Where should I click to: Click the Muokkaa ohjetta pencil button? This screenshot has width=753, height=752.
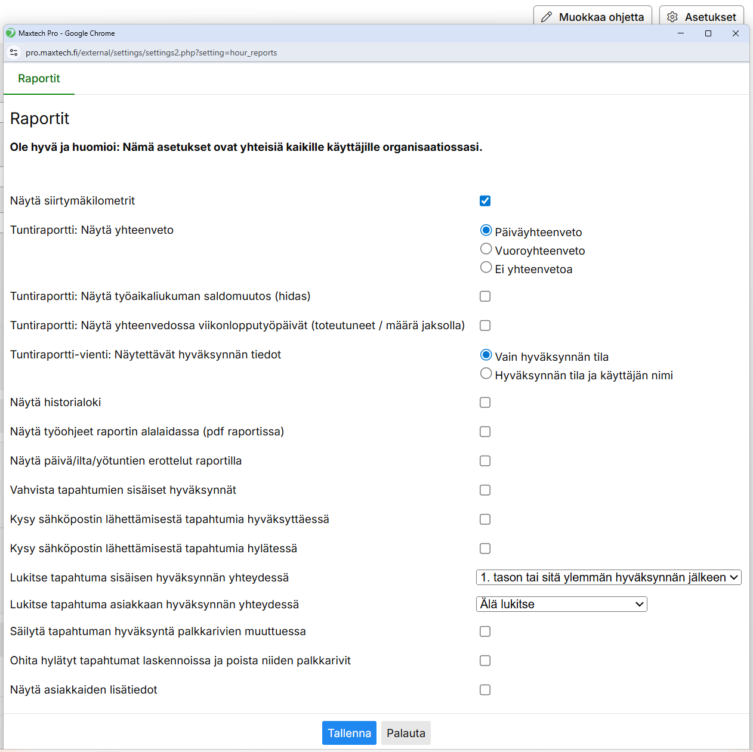pos(592,17)
